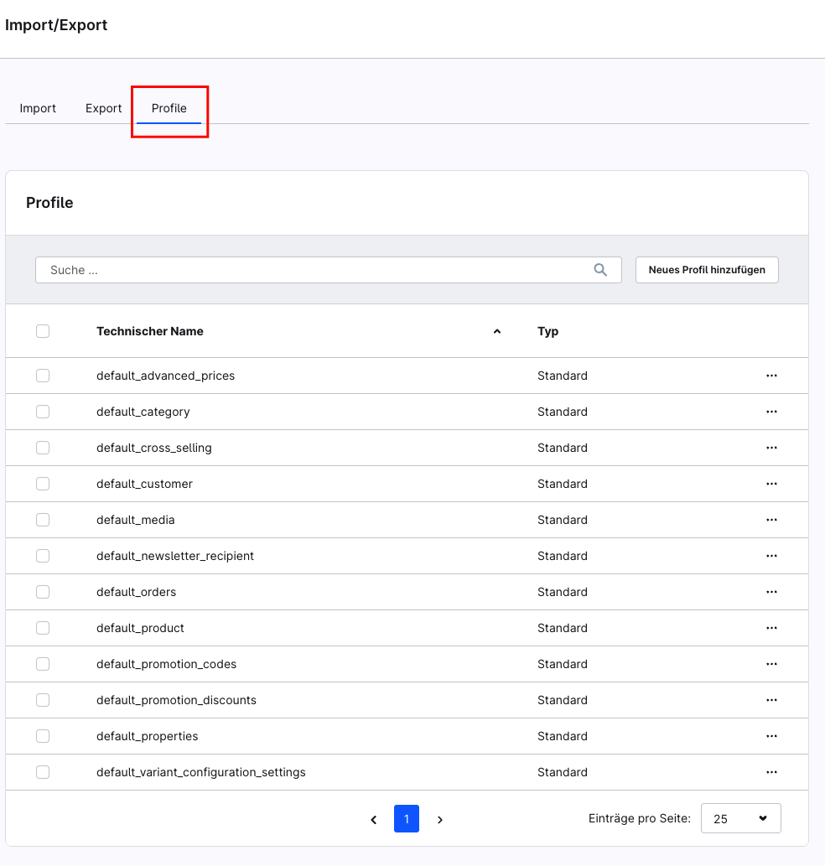Switch to the Import tab
This screenshot has width=825, height=866.
(x=38, y=108)
